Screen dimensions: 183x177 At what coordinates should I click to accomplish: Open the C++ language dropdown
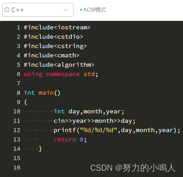(x=38, y=10)
